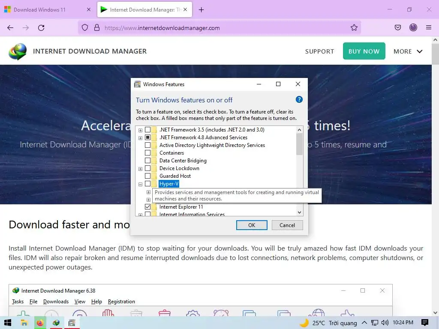439x329 pixels.
Task: Click the Windows Features taskbar icon
Action: coord(72,323)
